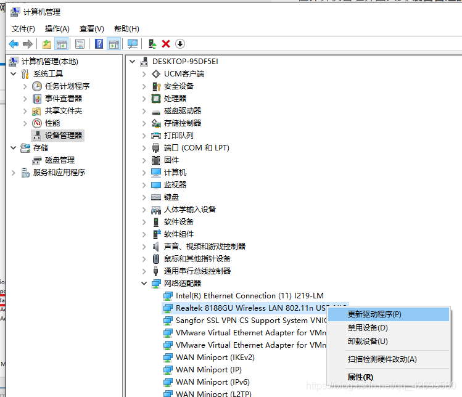Expand the 磁盘驱动器 category arrow
Viewport: 462px width, 397px height.
tap(144, 111)
